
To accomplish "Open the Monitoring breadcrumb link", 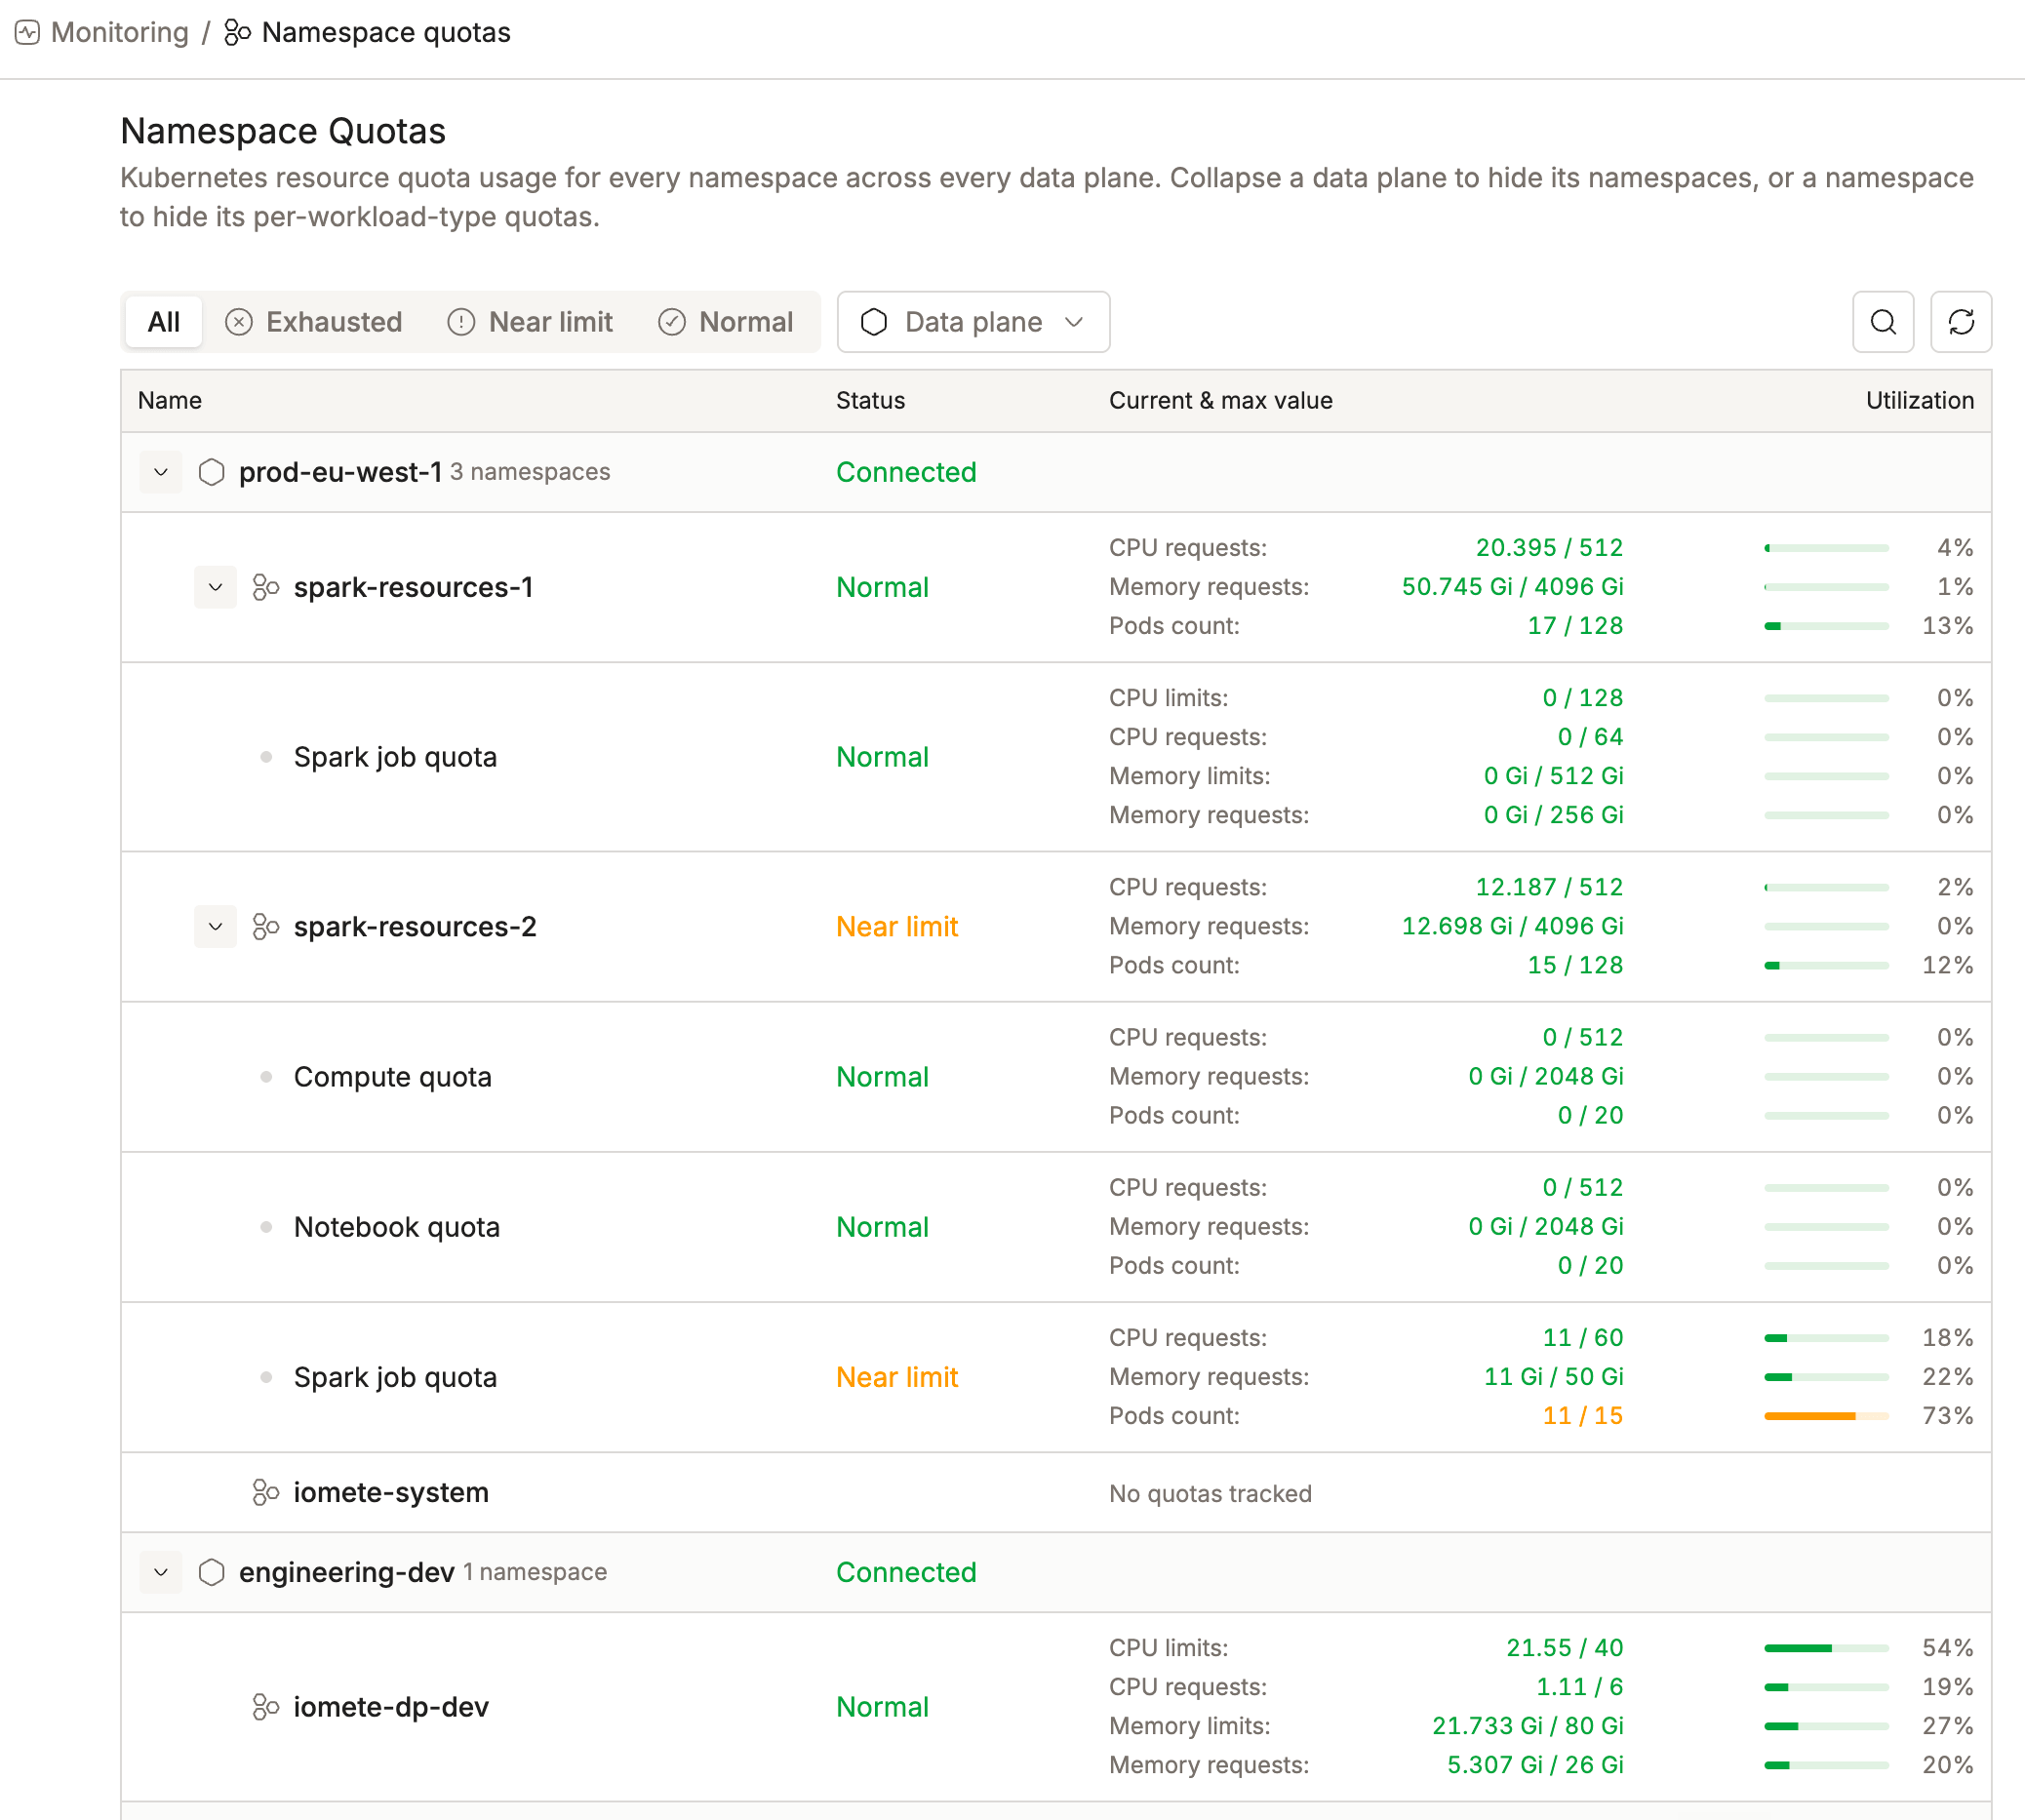I will click(x=119, y=33).
